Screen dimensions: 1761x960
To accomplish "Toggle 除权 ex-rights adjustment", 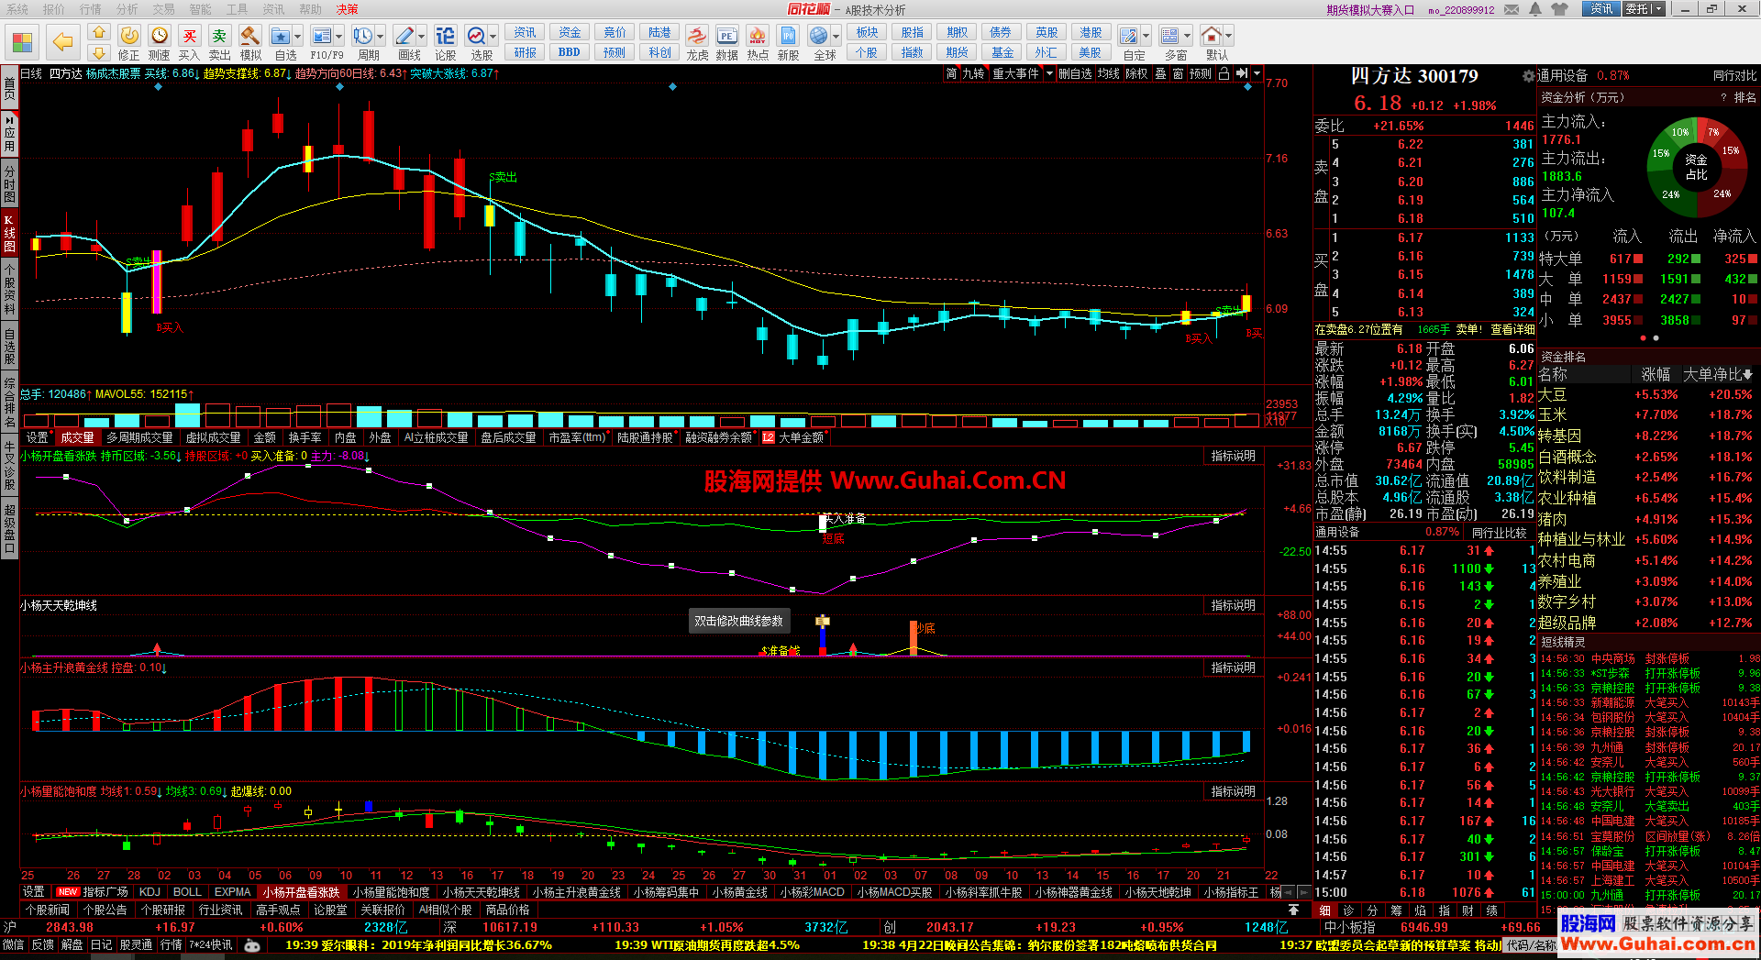I will (1136, 73).
